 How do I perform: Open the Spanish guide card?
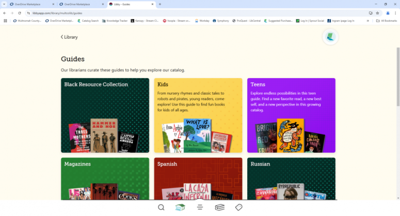coord(198,178)
